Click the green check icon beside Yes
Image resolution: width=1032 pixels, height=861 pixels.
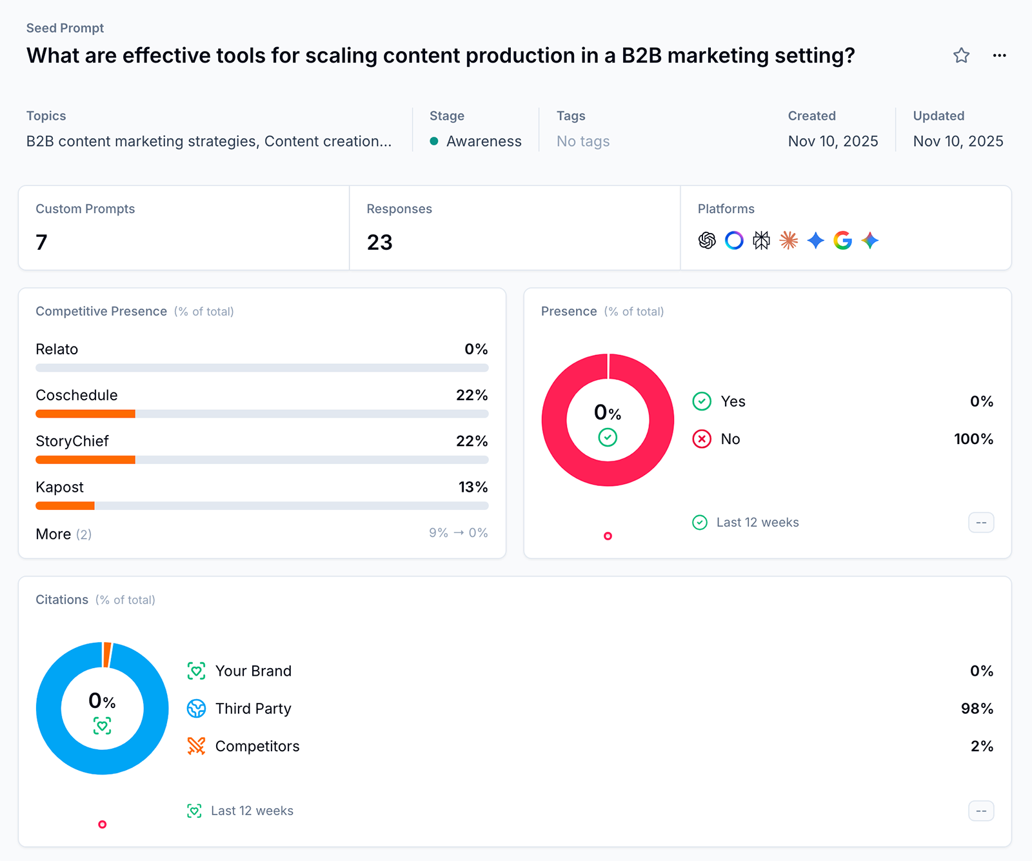(702, 401)
